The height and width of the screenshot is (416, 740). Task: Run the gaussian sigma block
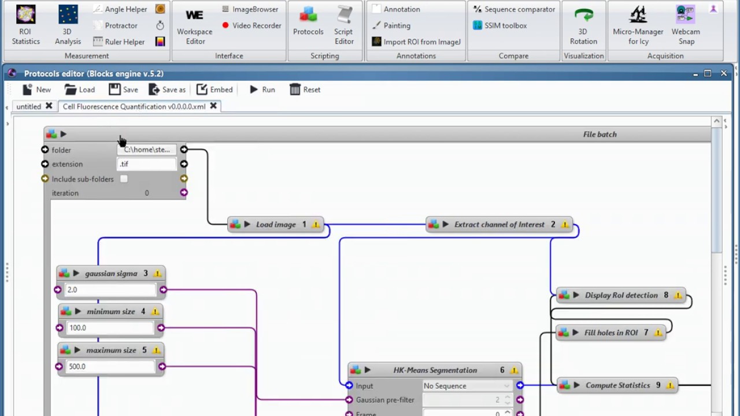coord(76,274)
